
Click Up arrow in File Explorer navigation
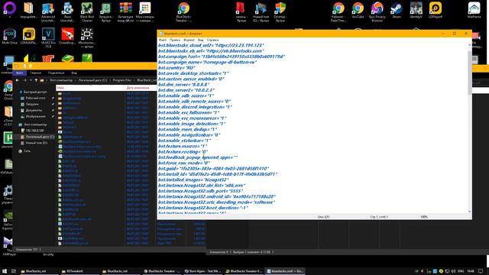(x=36, y=80)
